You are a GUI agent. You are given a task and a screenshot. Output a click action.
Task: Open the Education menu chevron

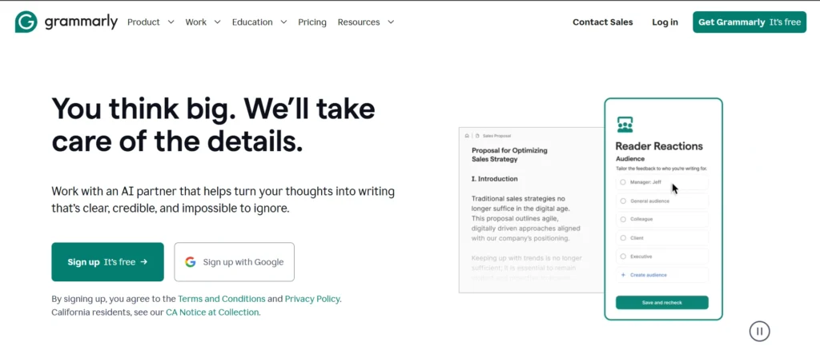tap(283, 22)
